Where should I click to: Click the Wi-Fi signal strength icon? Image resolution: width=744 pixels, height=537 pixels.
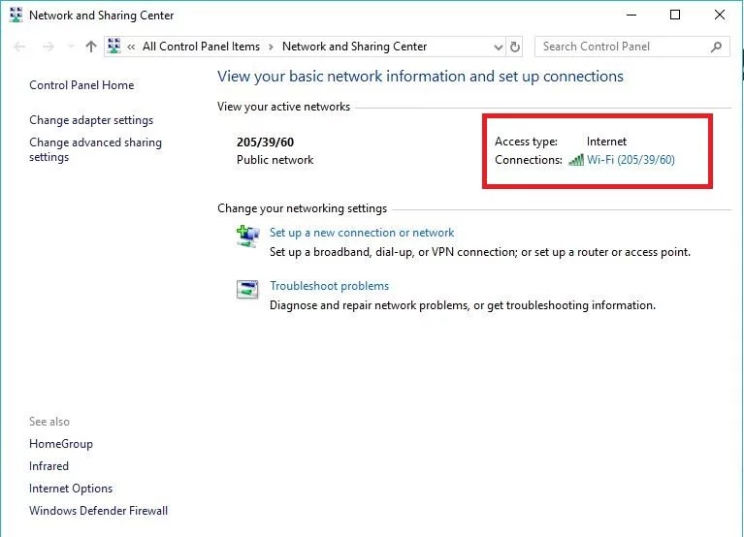coord(576,160)
